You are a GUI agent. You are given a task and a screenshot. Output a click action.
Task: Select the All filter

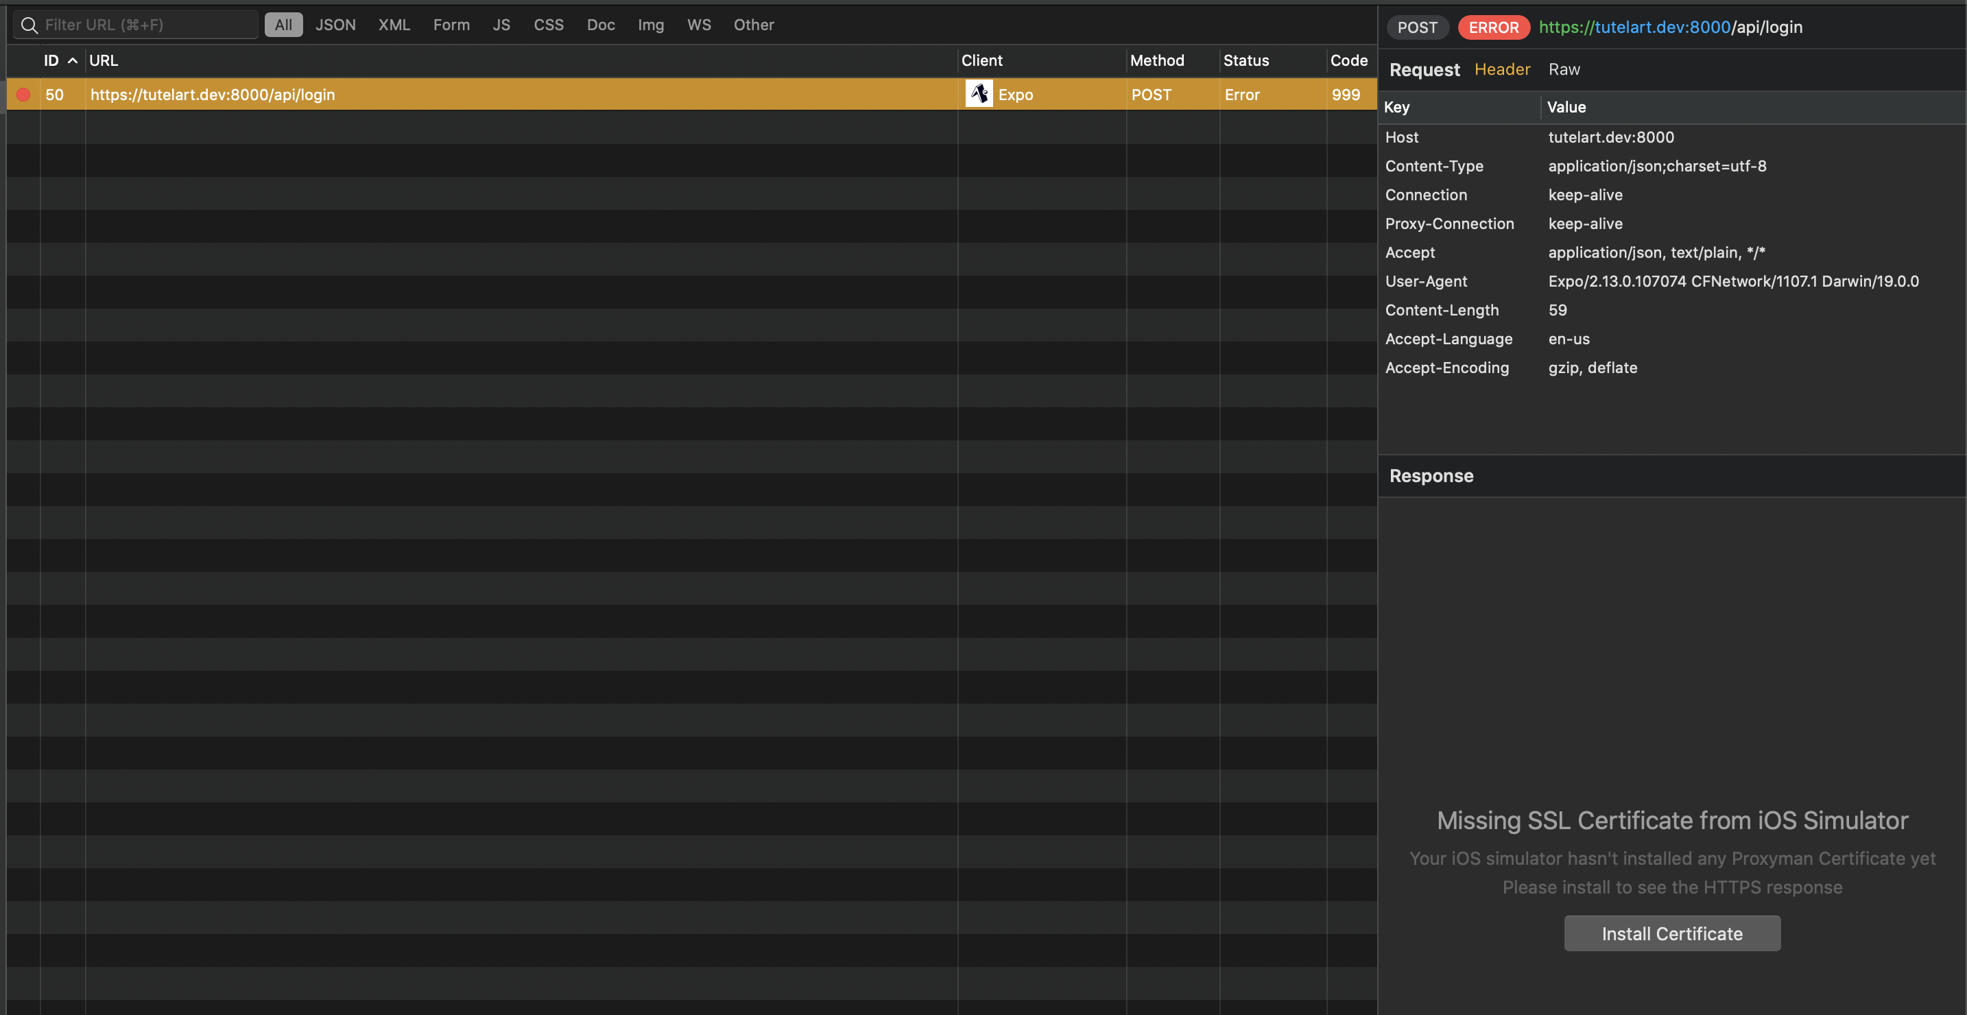[x=283, y=25]
